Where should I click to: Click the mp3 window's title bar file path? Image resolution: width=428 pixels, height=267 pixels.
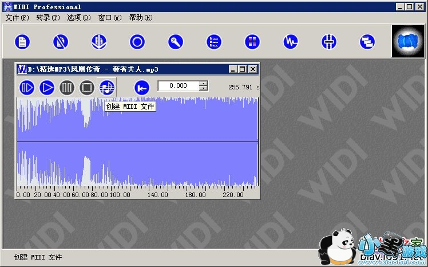[x=93, y=69]
